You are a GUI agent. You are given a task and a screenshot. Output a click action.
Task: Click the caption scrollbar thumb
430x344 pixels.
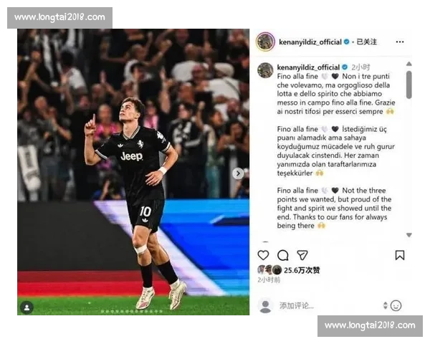tap(409, 85)
